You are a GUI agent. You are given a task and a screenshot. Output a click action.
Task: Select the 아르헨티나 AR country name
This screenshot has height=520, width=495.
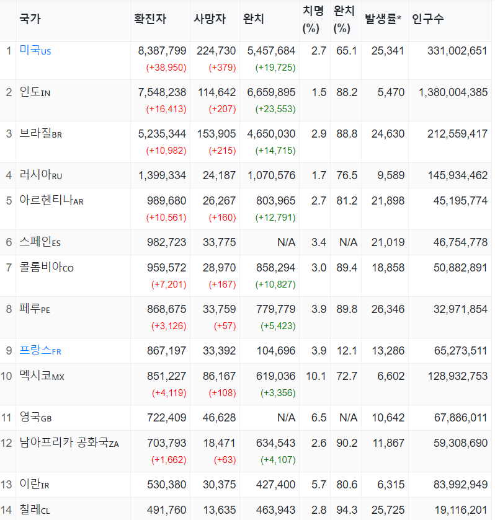point(51,200)
